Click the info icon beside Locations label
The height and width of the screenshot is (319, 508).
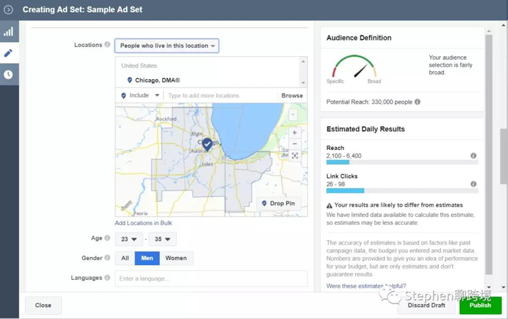click(x=107, y=45)
